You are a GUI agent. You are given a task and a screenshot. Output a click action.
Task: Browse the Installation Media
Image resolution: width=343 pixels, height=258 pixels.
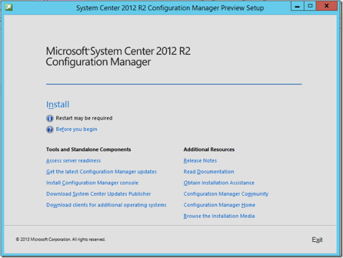219,216
